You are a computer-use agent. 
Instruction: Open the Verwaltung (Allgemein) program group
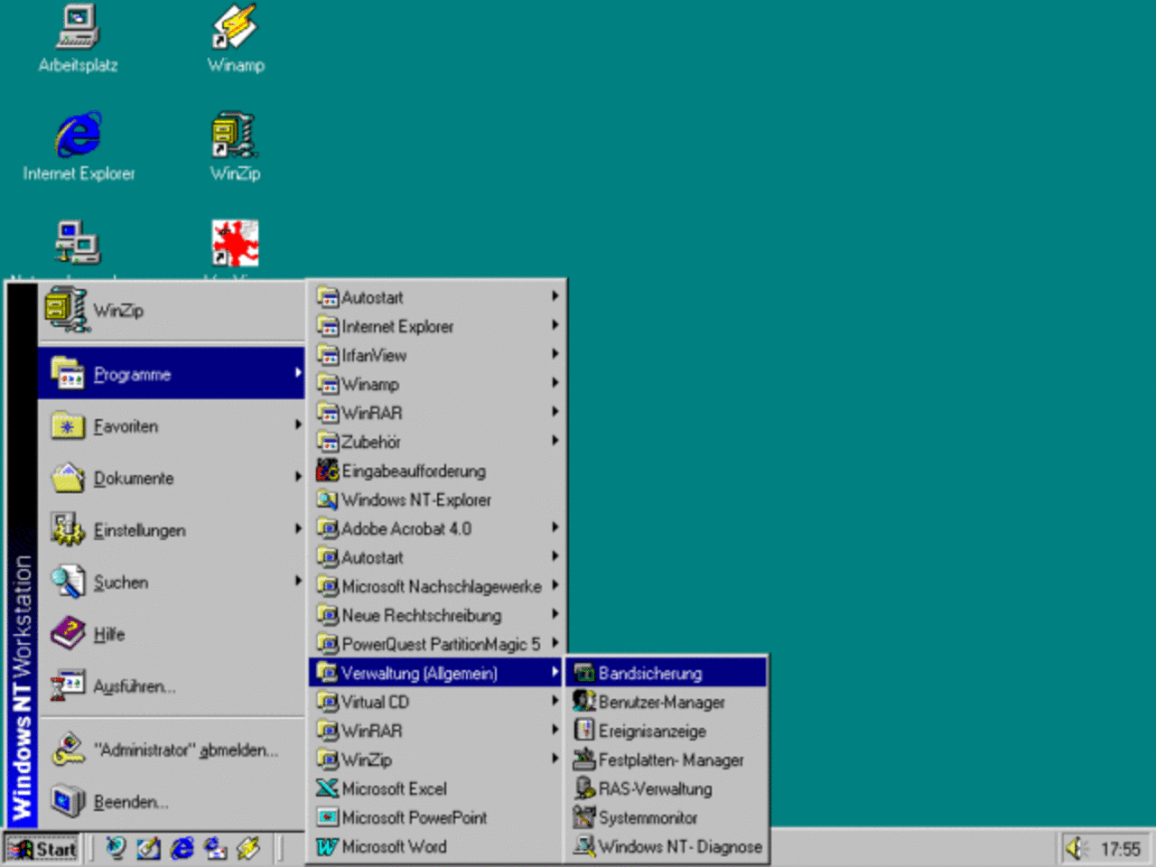tap(436, 673)
